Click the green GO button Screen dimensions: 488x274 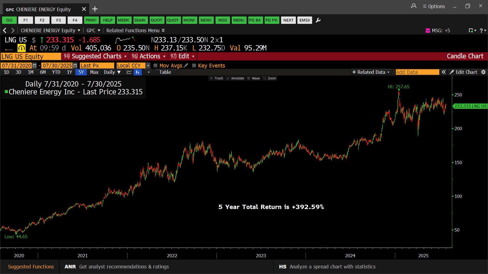click(9, 20)
